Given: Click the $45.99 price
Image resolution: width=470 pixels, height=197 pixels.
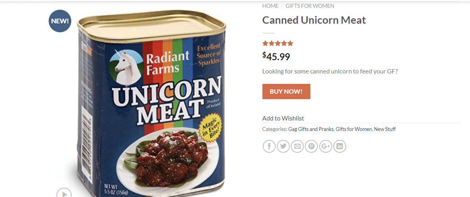Looking at the screenshot, I should coord(276,56).
